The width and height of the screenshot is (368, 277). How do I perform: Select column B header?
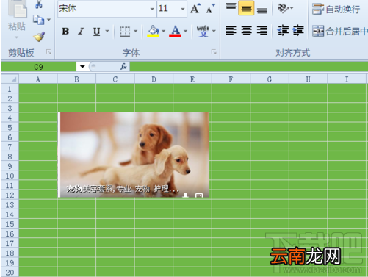(76, 79)
